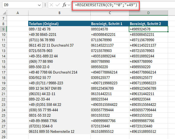Click the fill handle of cell D9
175x139 pixels.
pos(168,32)
